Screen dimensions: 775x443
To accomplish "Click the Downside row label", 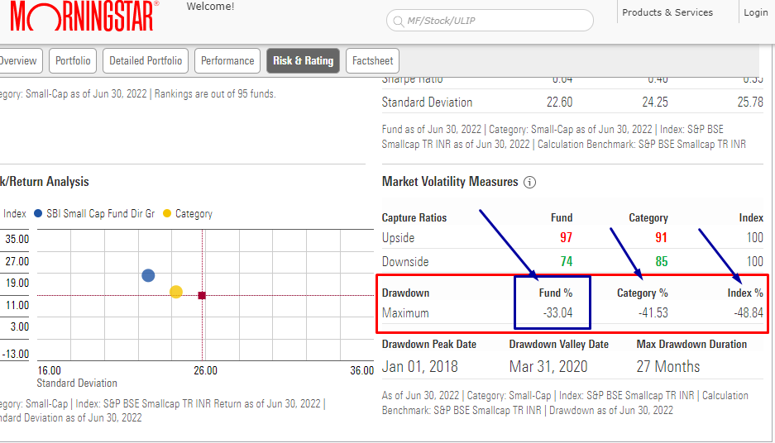I will 405,262.
